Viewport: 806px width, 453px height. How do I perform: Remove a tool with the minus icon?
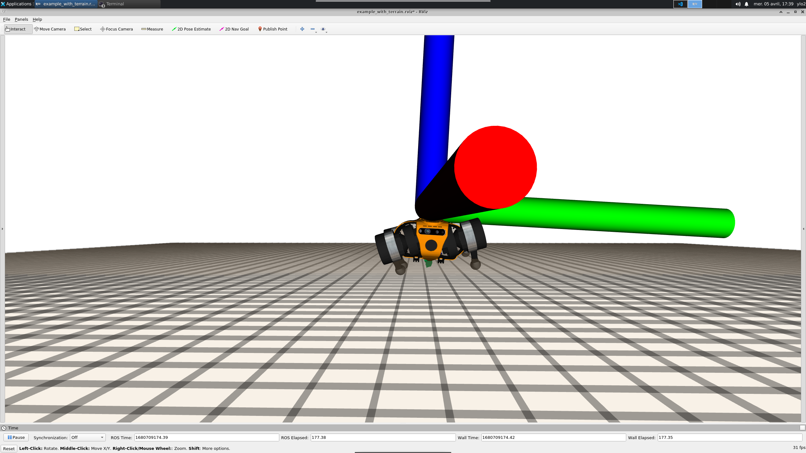[x=312, y=29]
